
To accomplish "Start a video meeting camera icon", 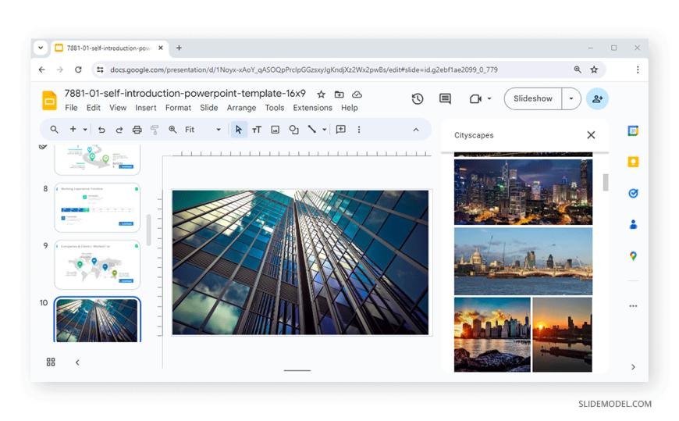I will click(x=475, y=99).
